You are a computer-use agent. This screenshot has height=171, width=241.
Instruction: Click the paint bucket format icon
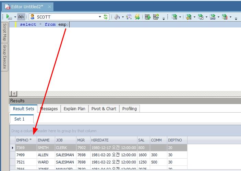click(x=117, y=17)
